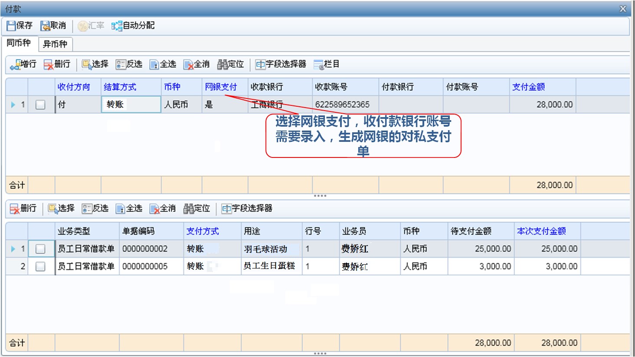Screen dimensions: 635x357
Task: Delete row using upper 删行 icon
Action: [49, 65]
